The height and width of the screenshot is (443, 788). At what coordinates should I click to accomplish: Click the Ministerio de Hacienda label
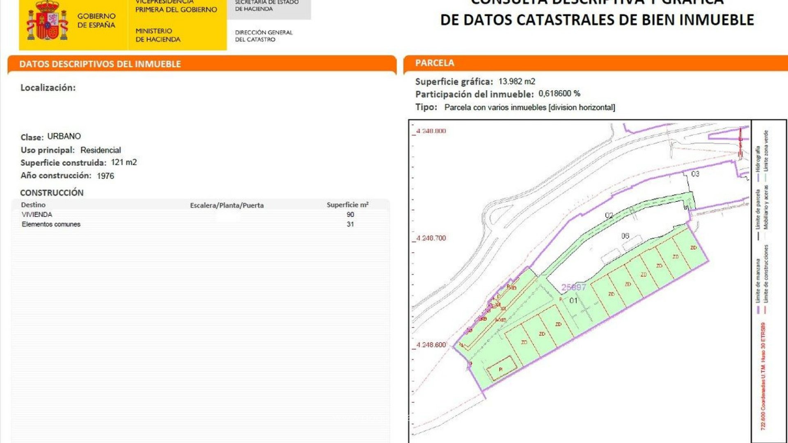click(158, 35)
